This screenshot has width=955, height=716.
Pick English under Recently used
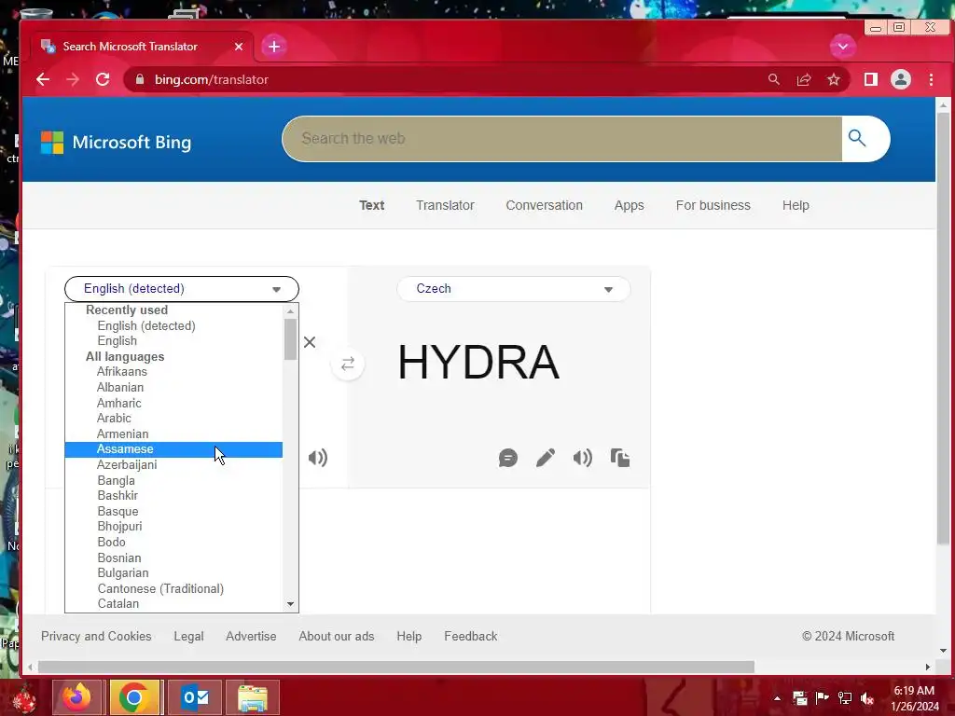tap(173, 341)
